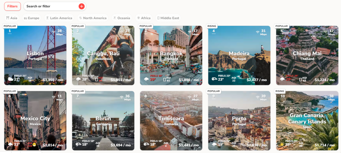Enable the Latin America filter chip

pyautogui.click(x=59, y=18)
